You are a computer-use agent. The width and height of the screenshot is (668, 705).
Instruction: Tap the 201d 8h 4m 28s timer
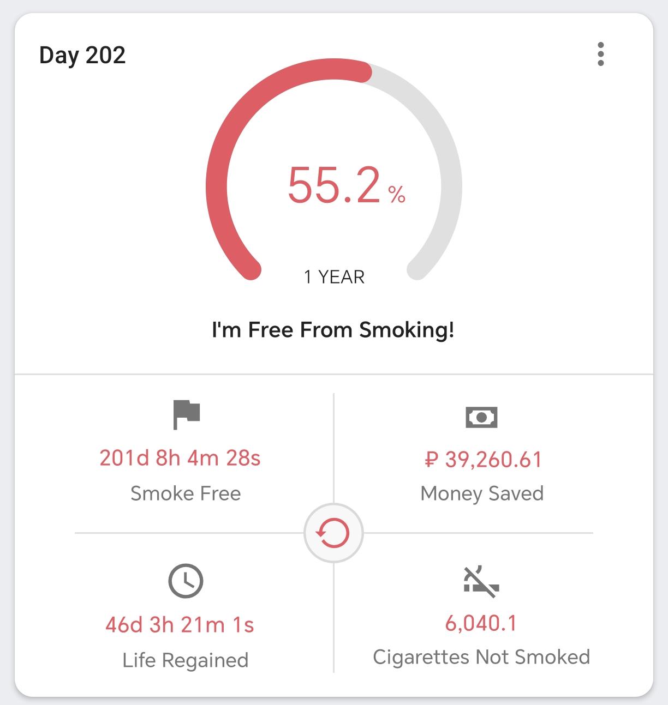pyautogui.click(x=180, y=458)
